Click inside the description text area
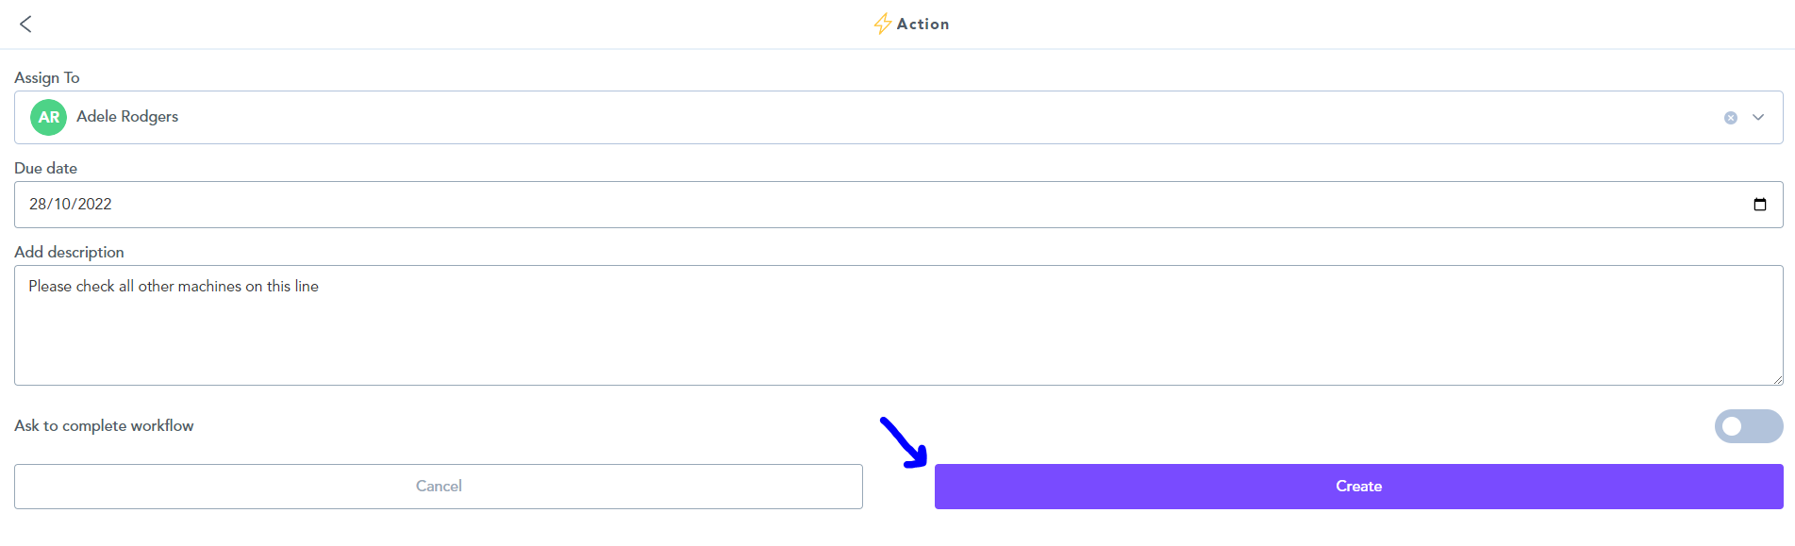1795x546 pixels. (898, 325)
